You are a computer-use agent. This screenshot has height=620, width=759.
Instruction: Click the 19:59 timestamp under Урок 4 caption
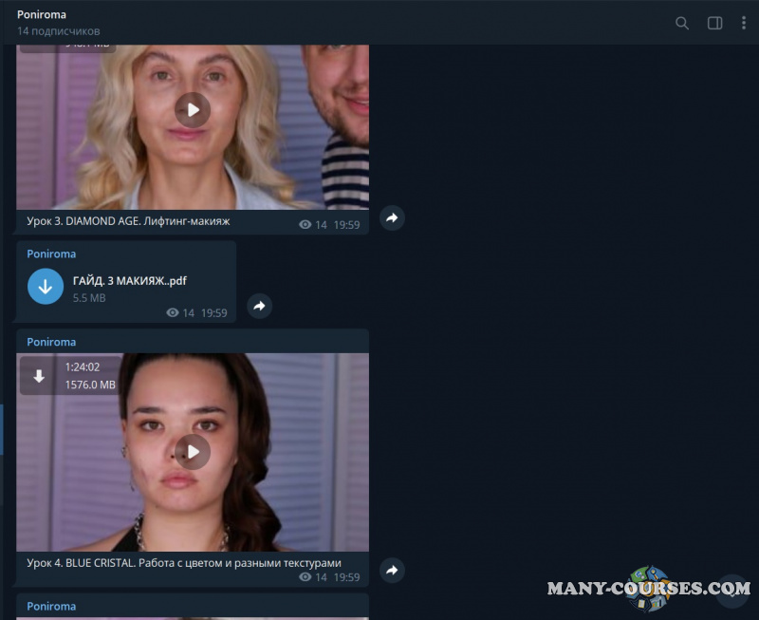tap(346, 577)
